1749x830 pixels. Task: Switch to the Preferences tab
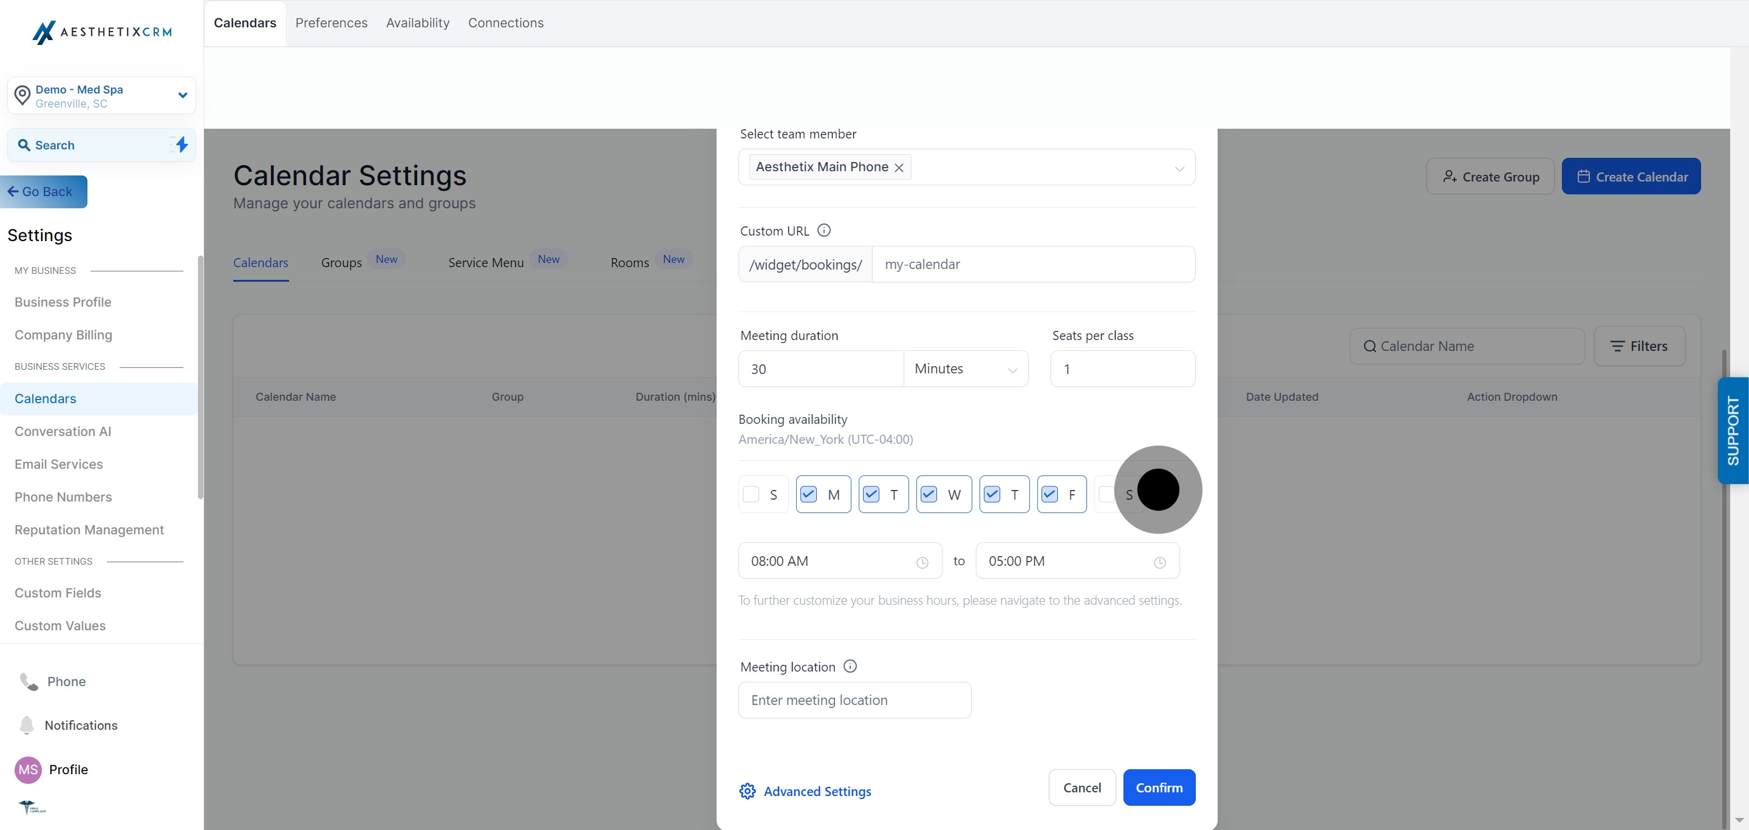[332, 23]
